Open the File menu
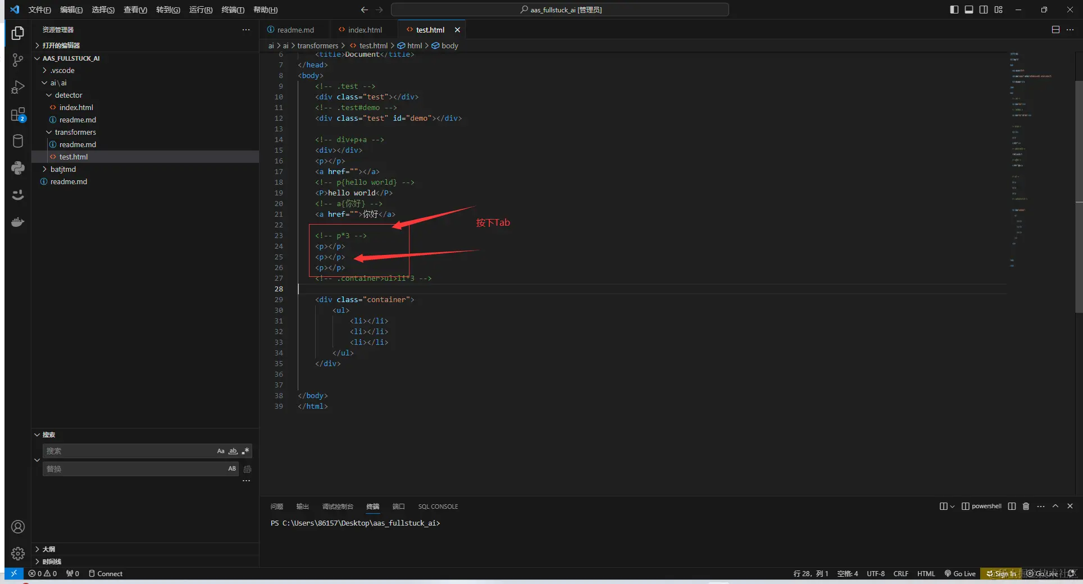Screen dimensions: 1083x584 tap(39, 10)
